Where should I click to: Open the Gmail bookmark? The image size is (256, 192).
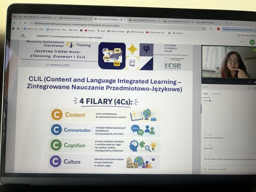pyautogui.click(x=73, y=30)
